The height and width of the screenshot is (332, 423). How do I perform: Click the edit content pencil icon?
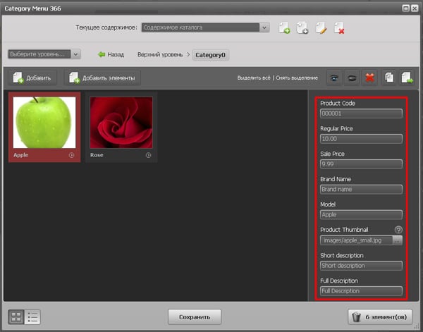tap(321, 28)
